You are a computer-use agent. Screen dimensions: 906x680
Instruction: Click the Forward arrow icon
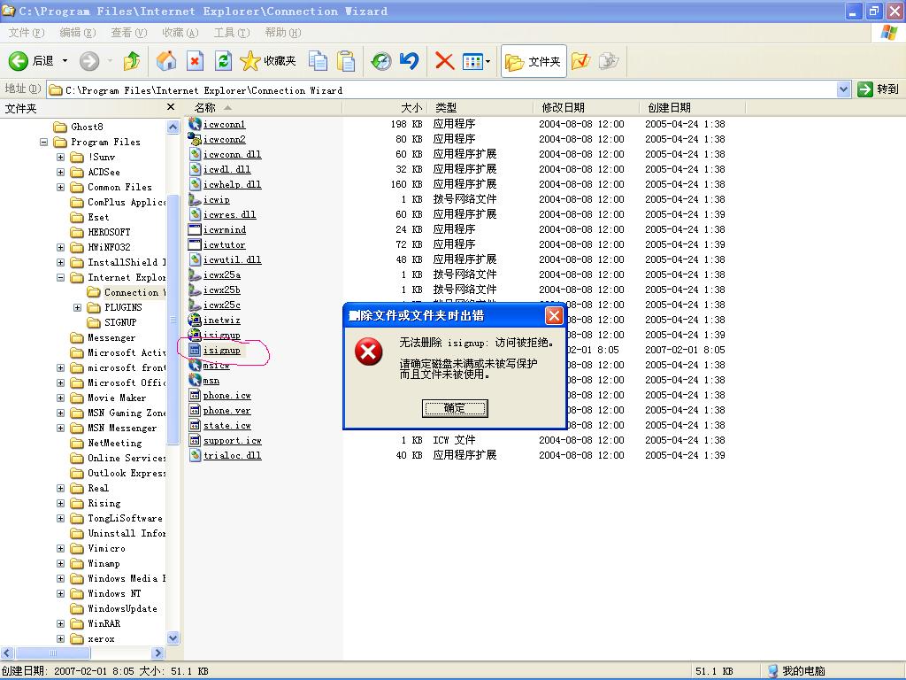[x=89, y=61]
